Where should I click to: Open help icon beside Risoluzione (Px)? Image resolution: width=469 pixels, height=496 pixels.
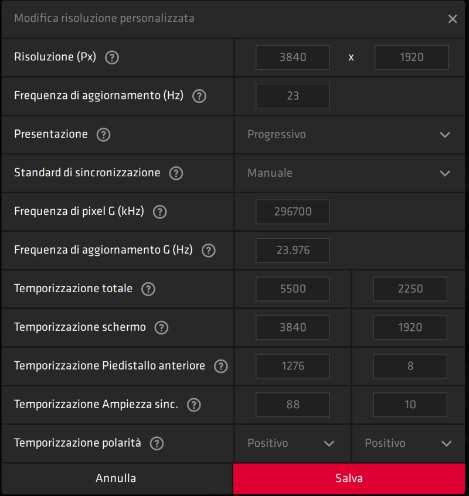112,57
